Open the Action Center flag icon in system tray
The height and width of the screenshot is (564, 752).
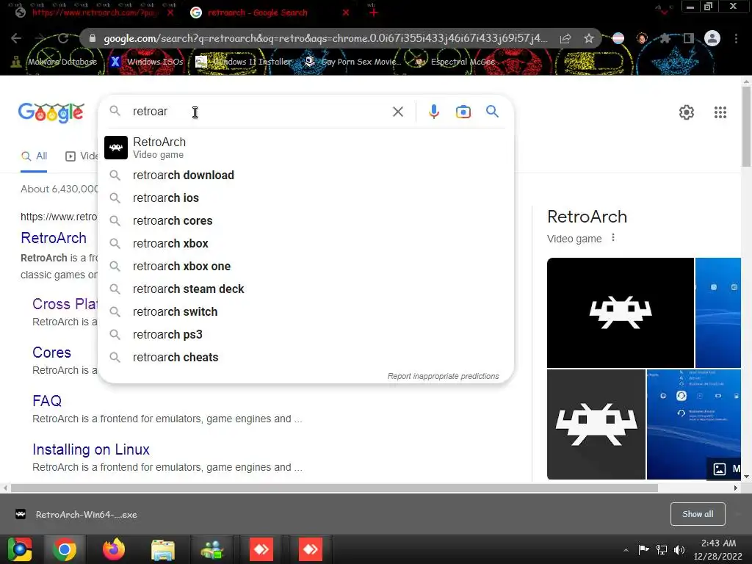[643, 549]
